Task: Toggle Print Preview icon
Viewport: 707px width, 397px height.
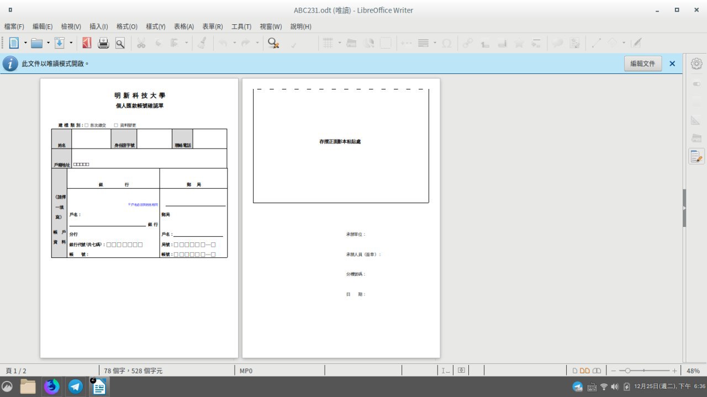Action: 120,43
